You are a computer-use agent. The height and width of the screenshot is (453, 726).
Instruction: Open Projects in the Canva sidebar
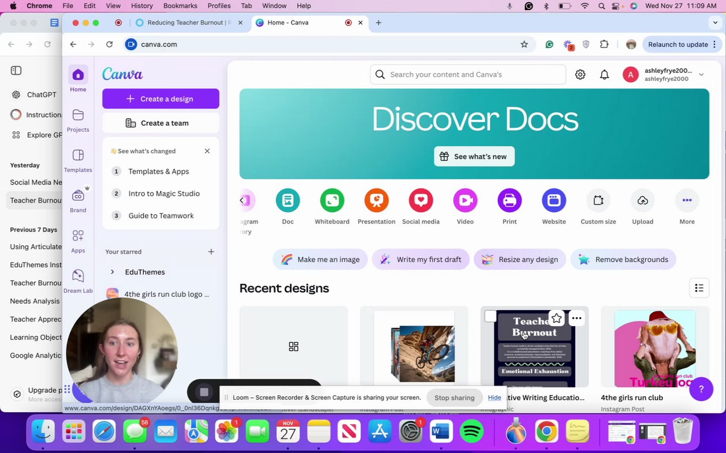78,121
